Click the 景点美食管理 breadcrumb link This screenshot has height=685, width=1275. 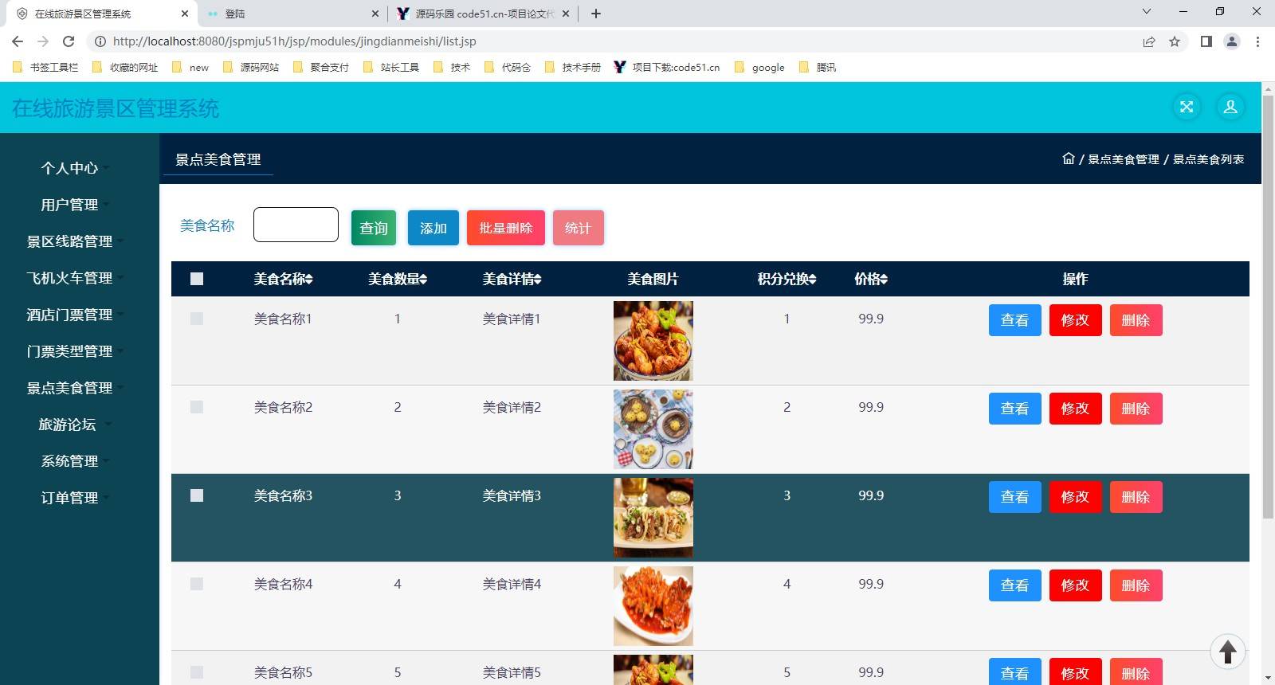pos(1124,159)
